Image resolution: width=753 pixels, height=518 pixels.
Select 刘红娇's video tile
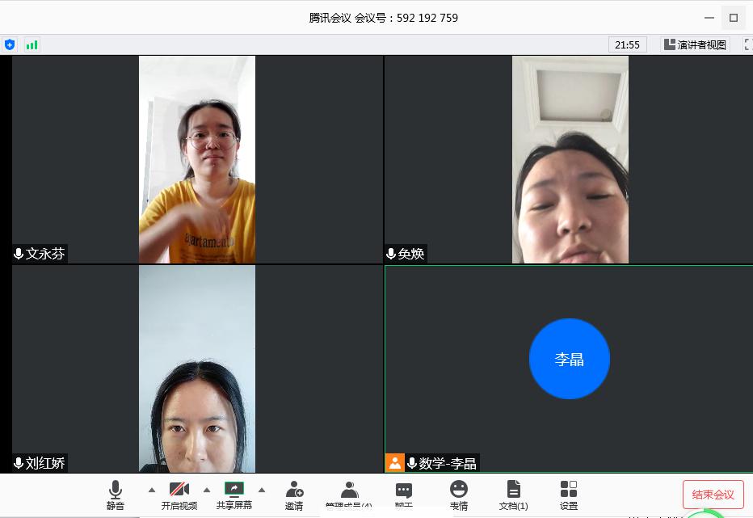click(x=197, y=368)
